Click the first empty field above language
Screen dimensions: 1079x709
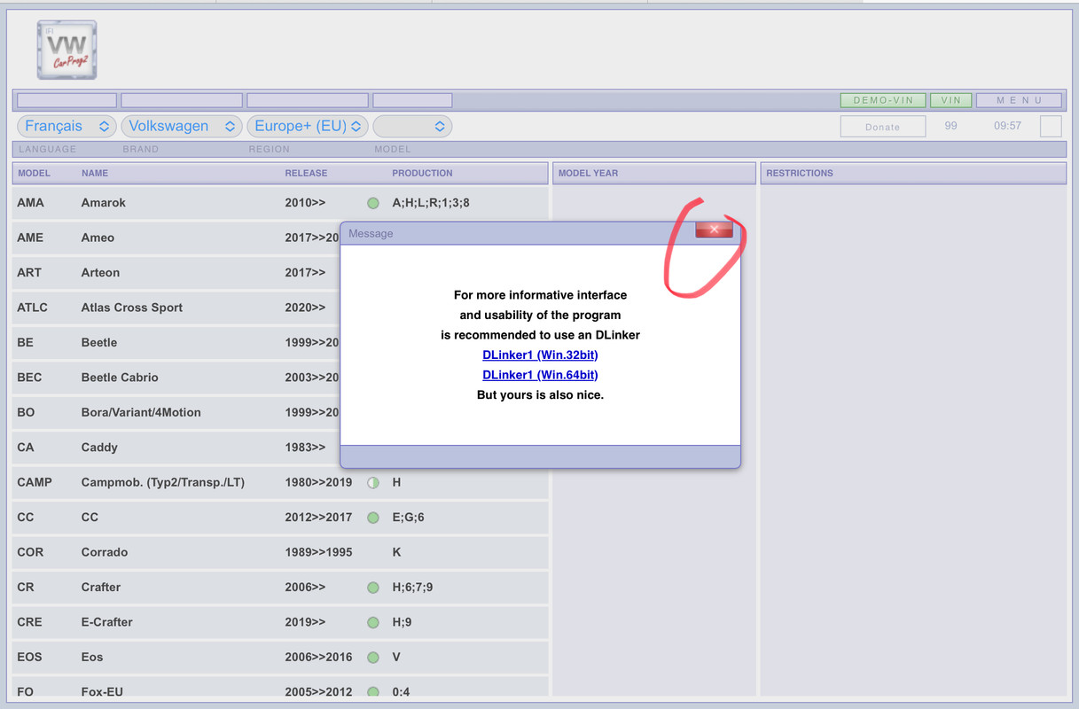tap(66, 100)
